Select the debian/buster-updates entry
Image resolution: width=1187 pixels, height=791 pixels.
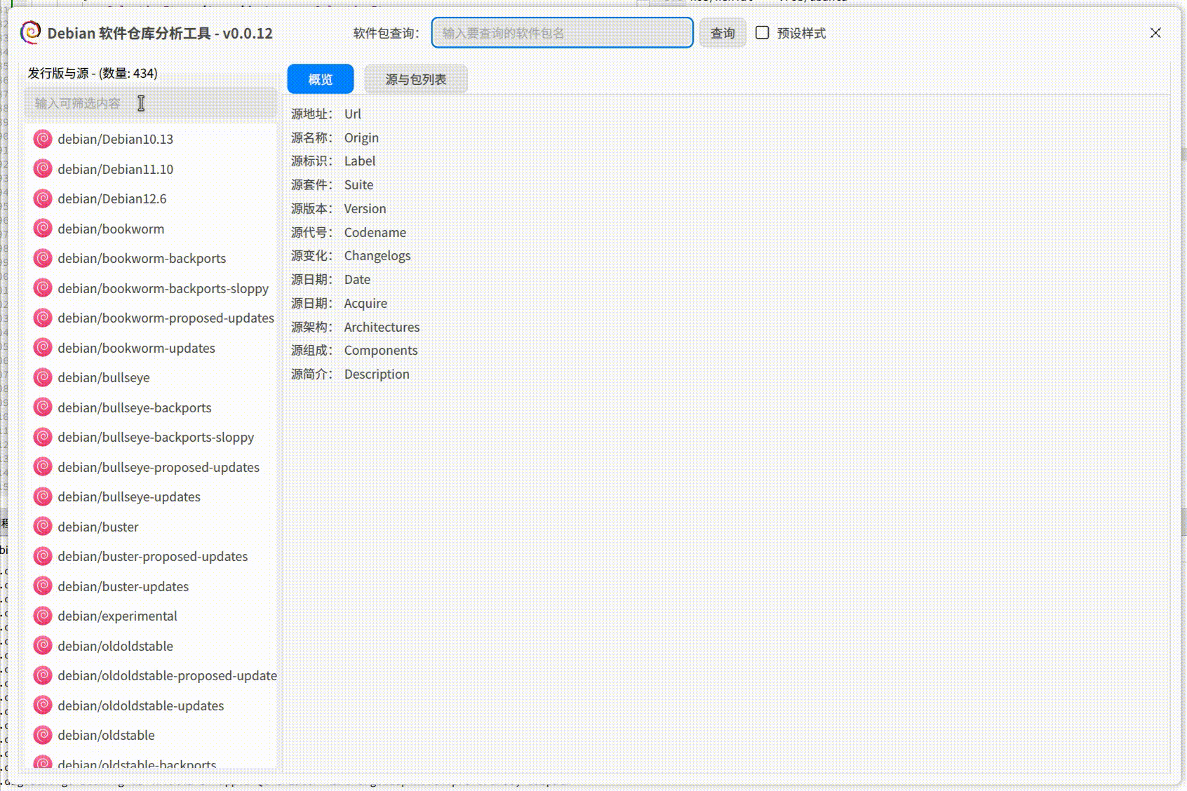(x=151, y=586)
